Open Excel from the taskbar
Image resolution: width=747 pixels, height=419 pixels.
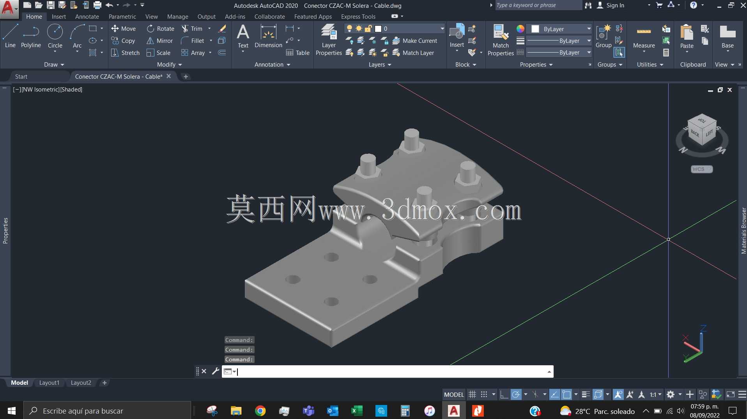pos(357,411)
